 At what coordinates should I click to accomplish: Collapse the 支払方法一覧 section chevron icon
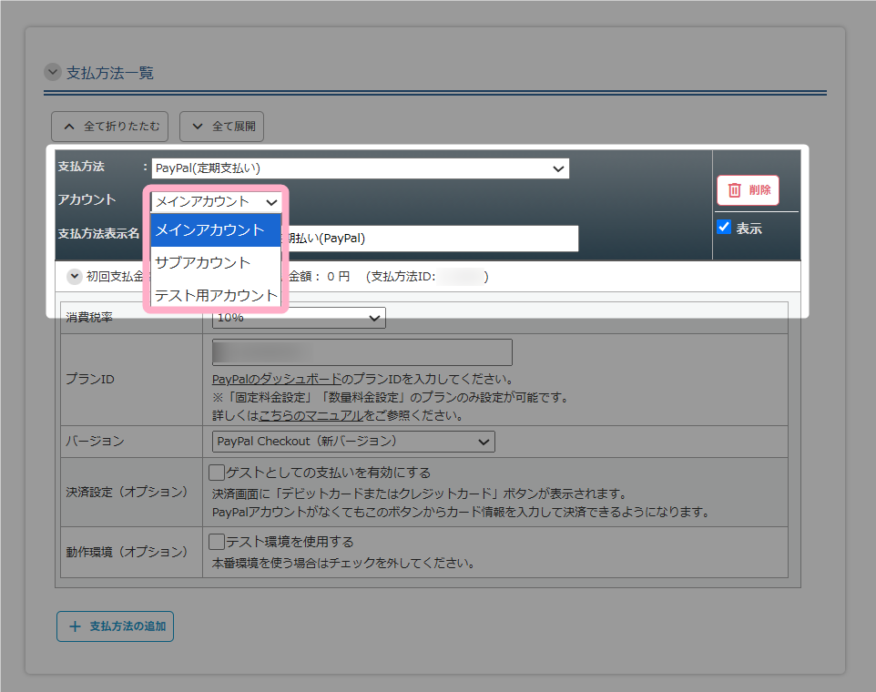pos(53,73)
